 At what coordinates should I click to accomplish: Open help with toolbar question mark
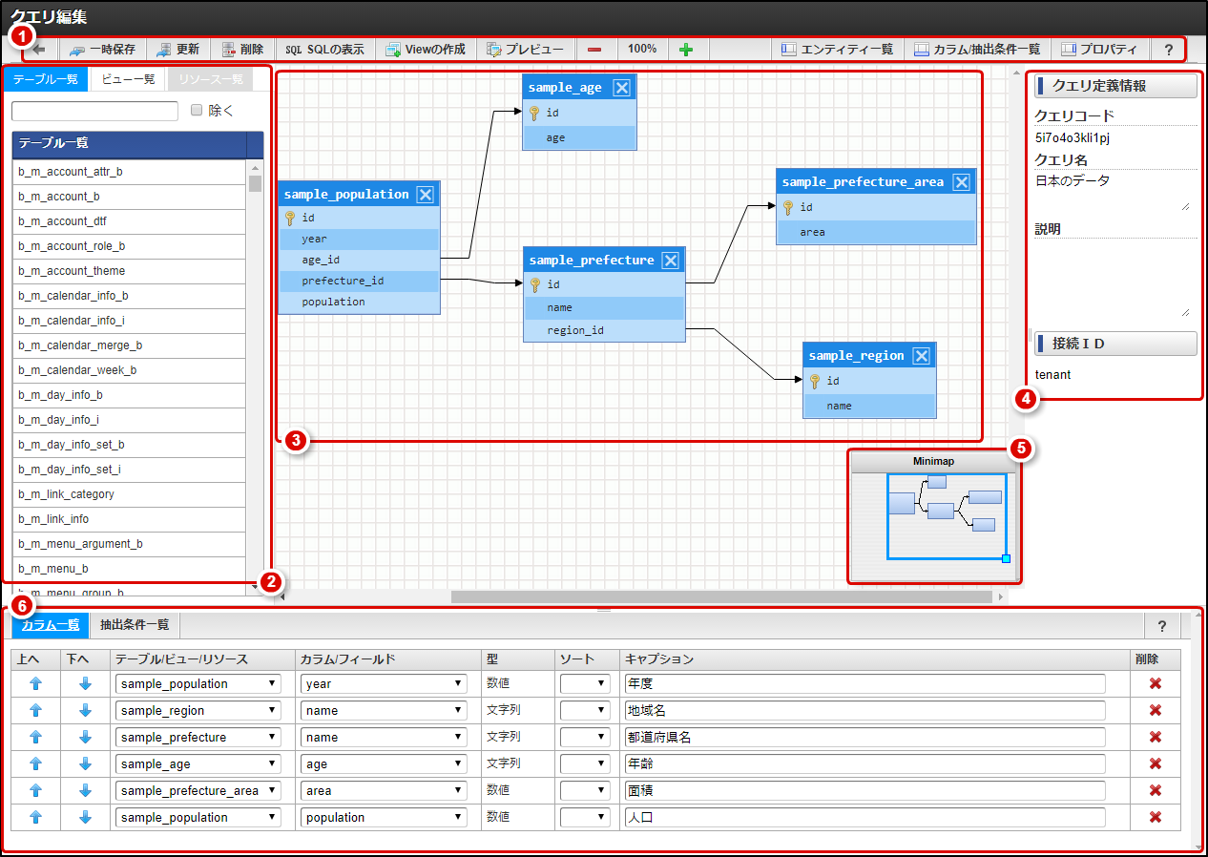tap(1168, 49)
